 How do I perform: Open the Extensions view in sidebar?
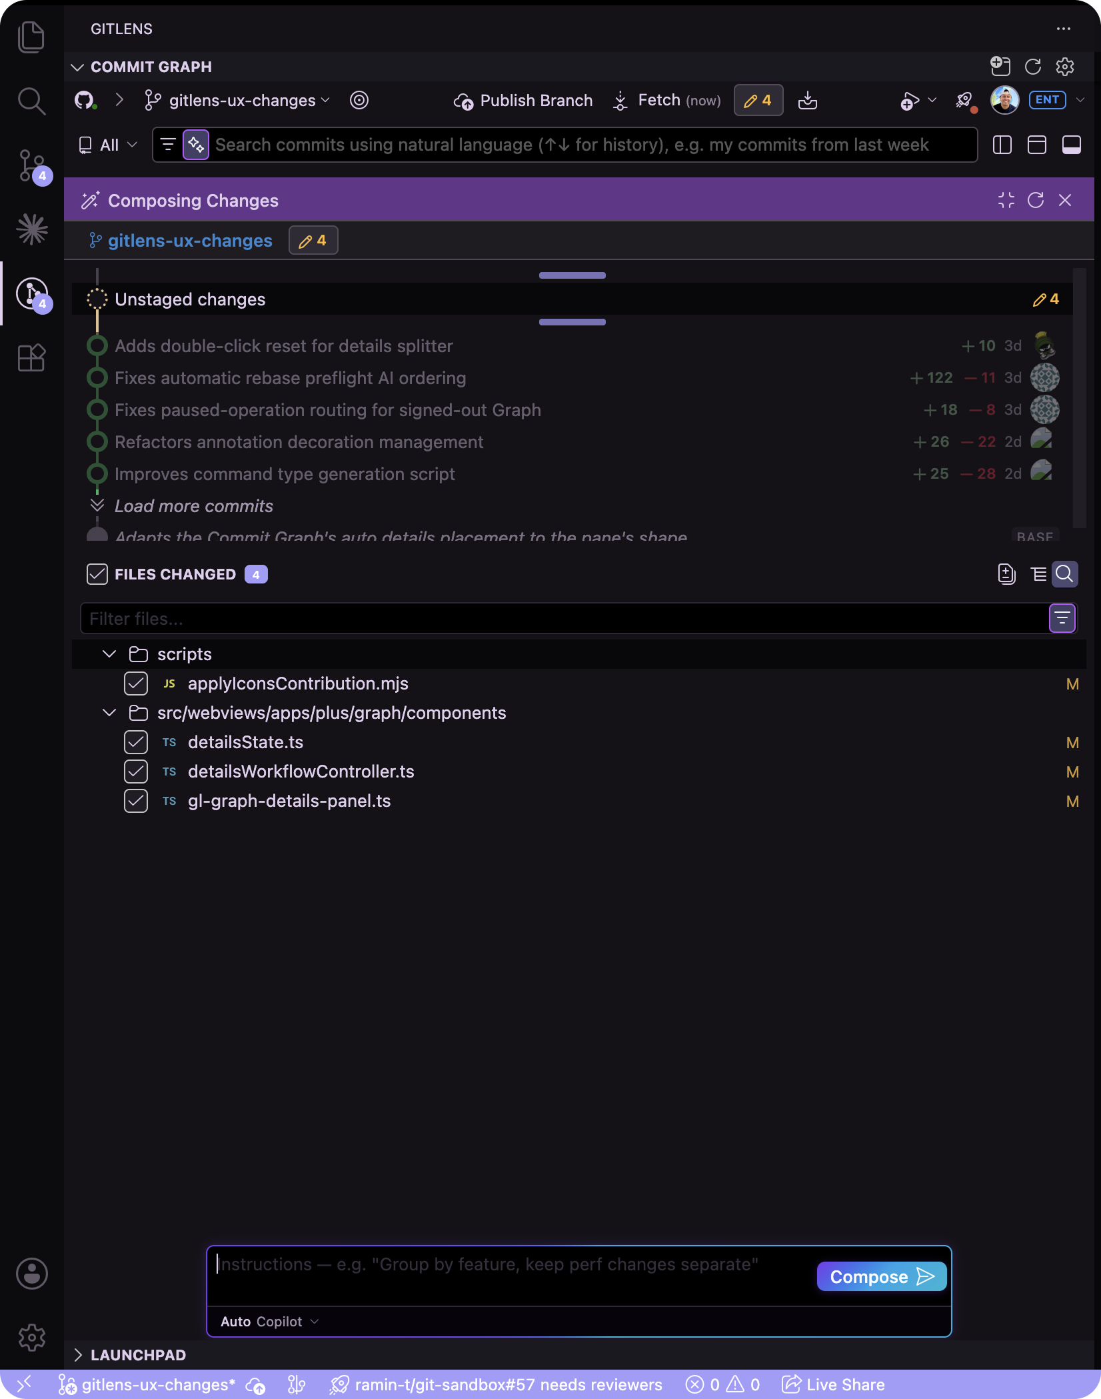point(31,358)
